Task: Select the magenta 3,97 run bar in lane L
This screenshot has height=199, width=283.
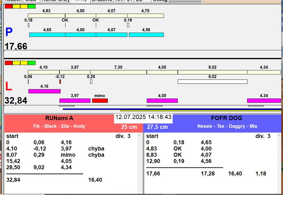Action: (75, 101)
